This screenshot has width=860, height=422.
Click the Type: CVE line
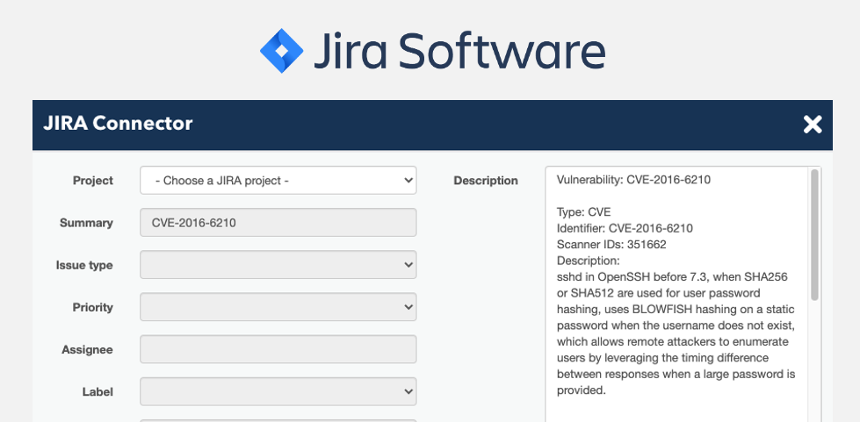[x=583, y=212]
